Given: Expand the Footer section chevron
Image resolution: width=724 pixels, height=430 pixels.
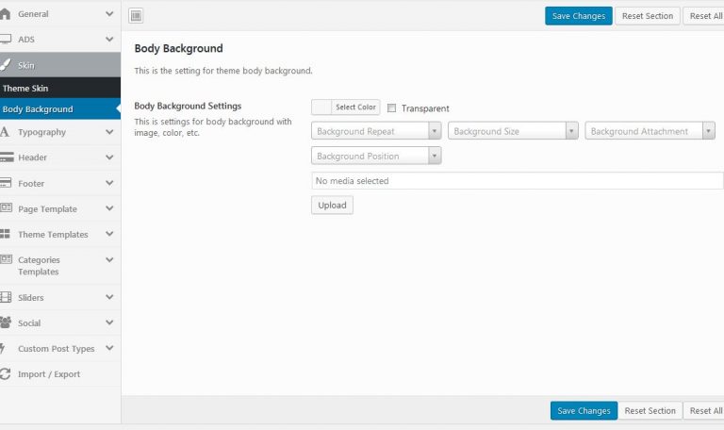Looking at the screenshot, I should pyautogui.click(x=109, y=183).
